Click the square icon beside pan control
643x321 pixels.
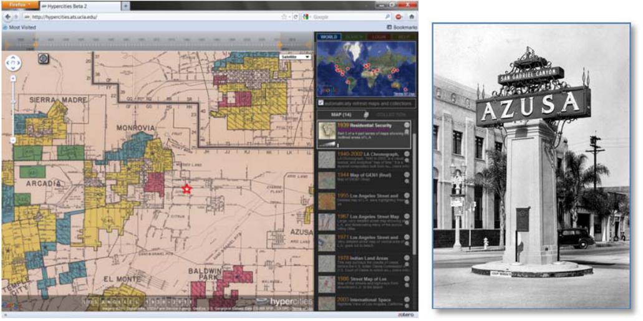pos(43,58)
